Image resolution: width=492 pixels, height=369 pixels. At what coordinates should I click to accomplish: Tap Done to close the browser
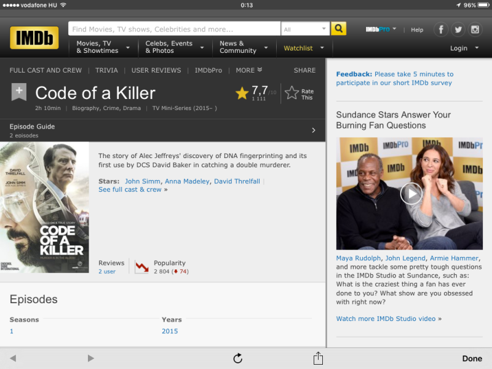[x=472, y=359]
